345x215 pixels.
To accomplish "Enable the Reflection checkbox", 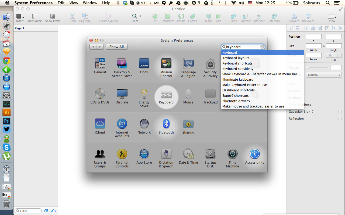I will [x=340, y=119].
